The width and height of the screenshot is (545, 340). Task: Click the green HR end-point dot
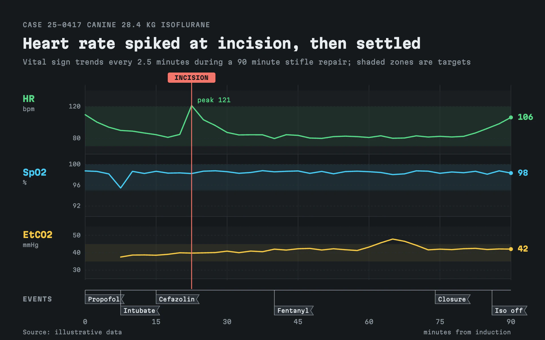(511, 117)
